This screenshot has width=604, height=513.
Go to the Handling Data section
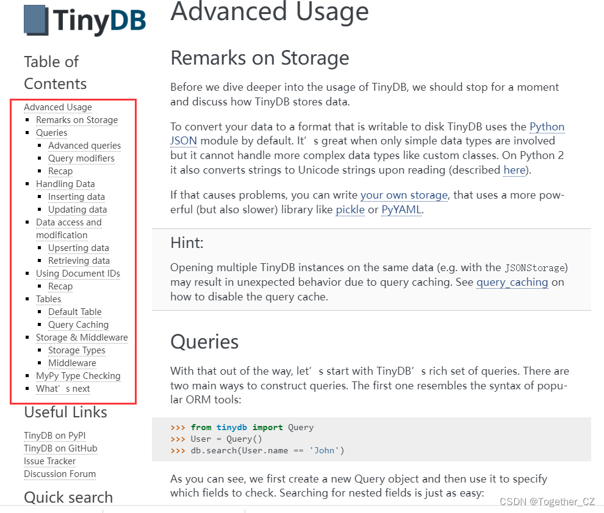[65, 183]
